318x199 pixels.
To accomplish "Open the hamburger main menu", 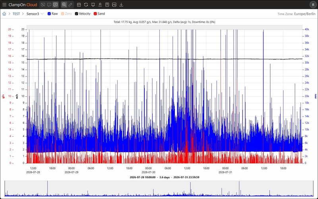I will [x=4, y=4].
